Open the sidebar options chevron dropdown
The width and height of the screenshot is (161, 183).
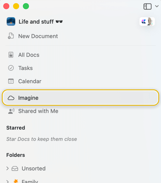pyautogui.click(x=157, y=6)
